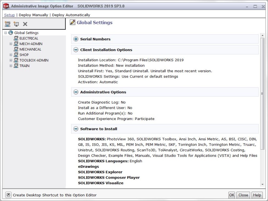Click the Delete X toolbar icon

pos(25,24)
